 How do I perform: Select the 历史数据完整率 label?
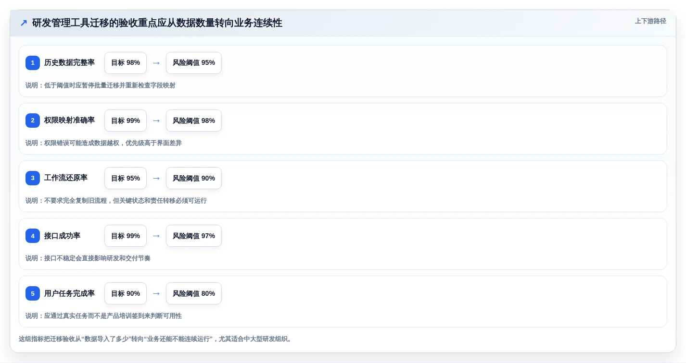point(69,62)
